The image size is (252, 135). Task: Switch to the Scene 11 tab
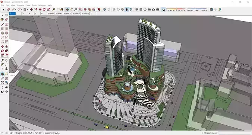pos(76,14)
